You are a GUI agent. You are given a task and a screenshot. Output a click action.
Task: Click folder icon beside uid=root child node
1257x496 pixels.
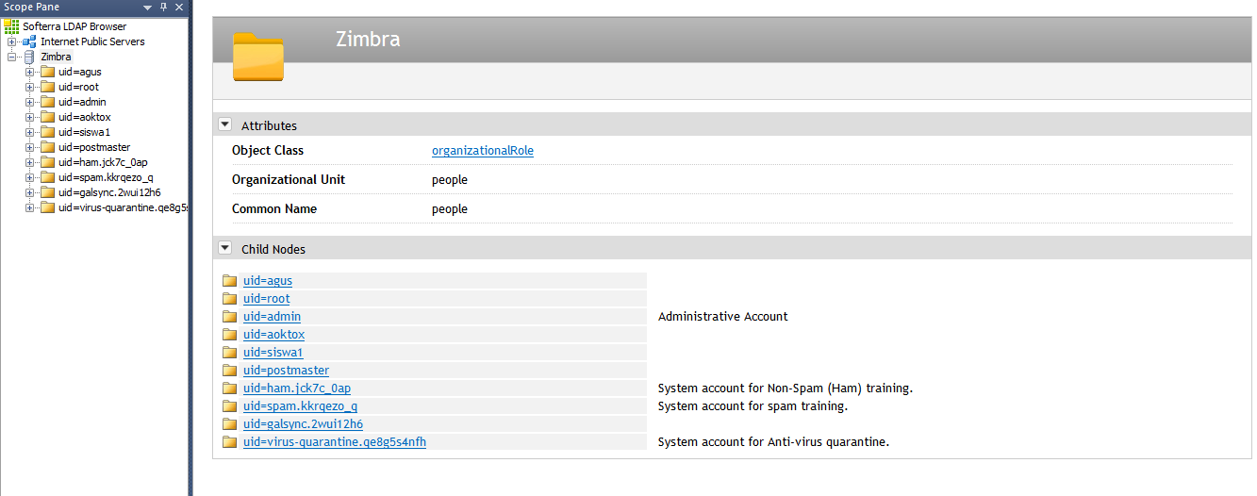229,298
